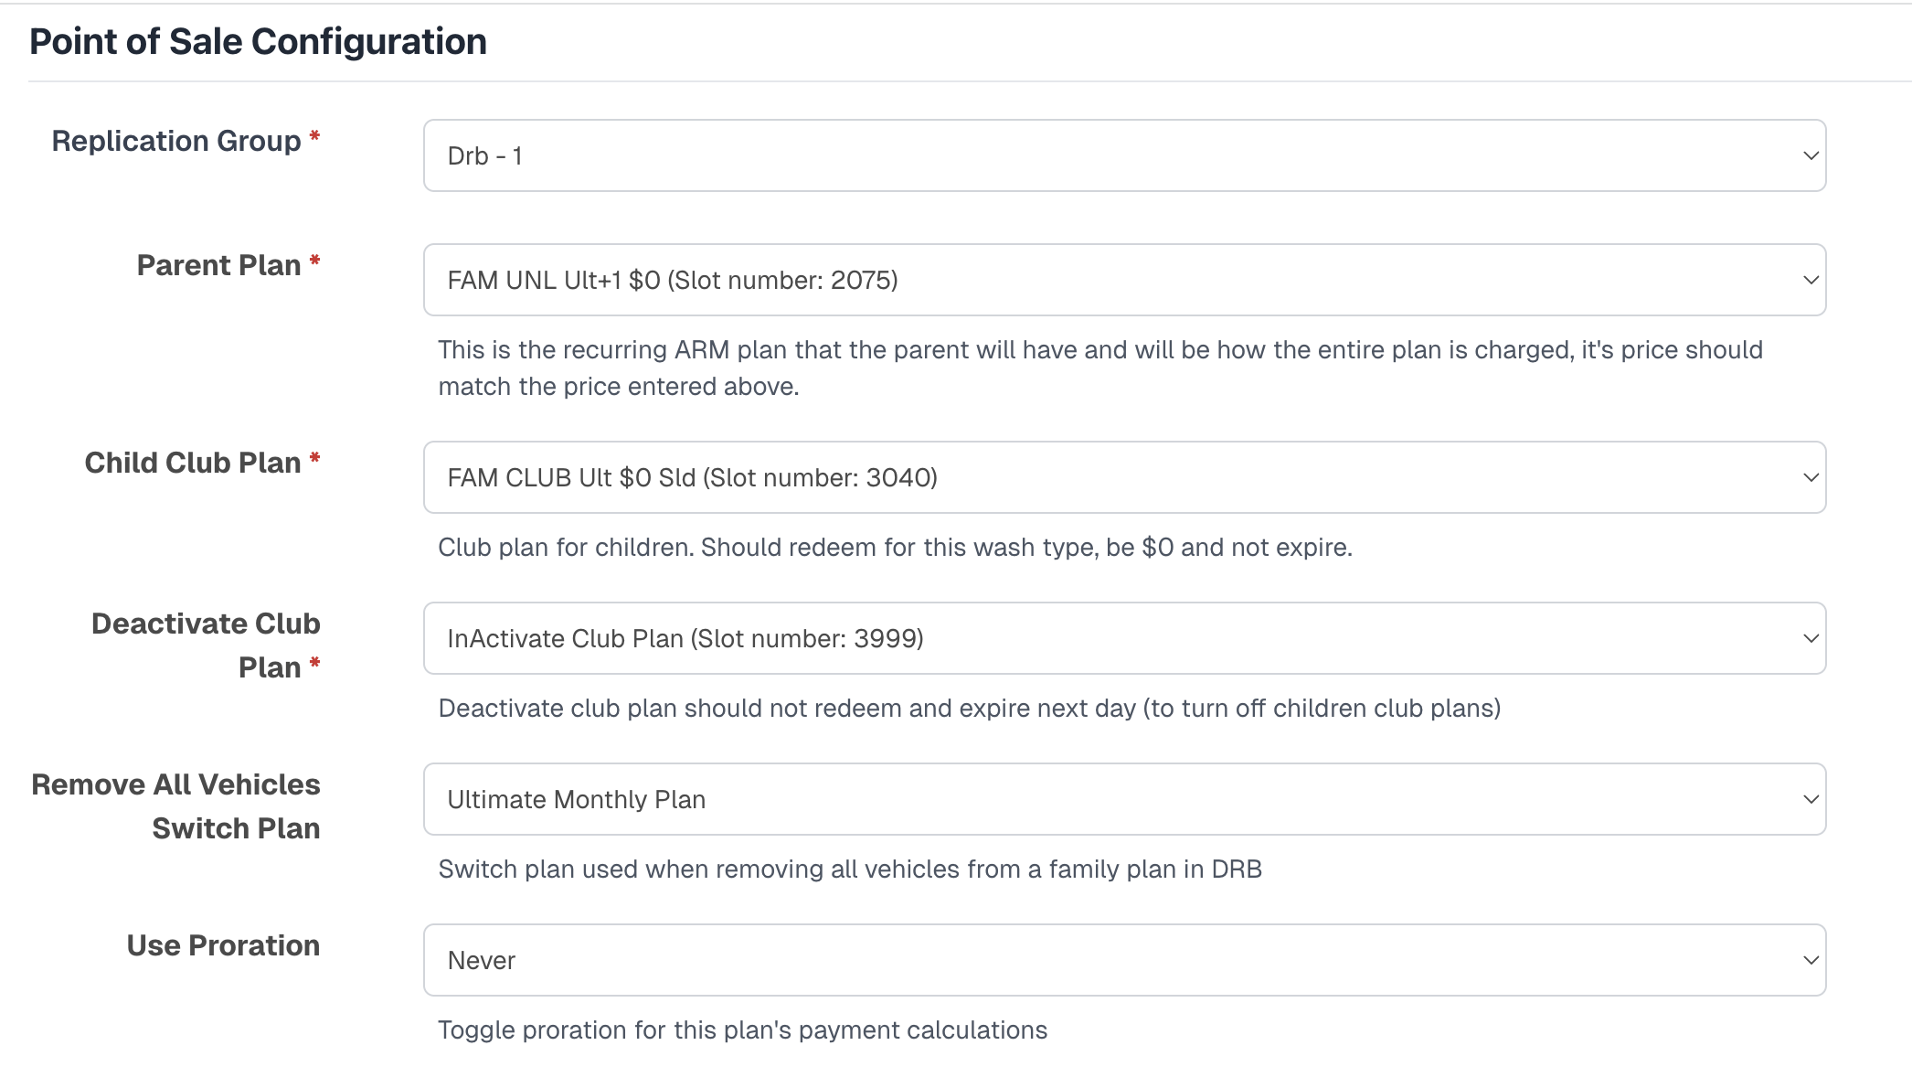Expand the dropdown showing 'Drb - 1'
1912x1088 pixels.
tap(1122, 155)
